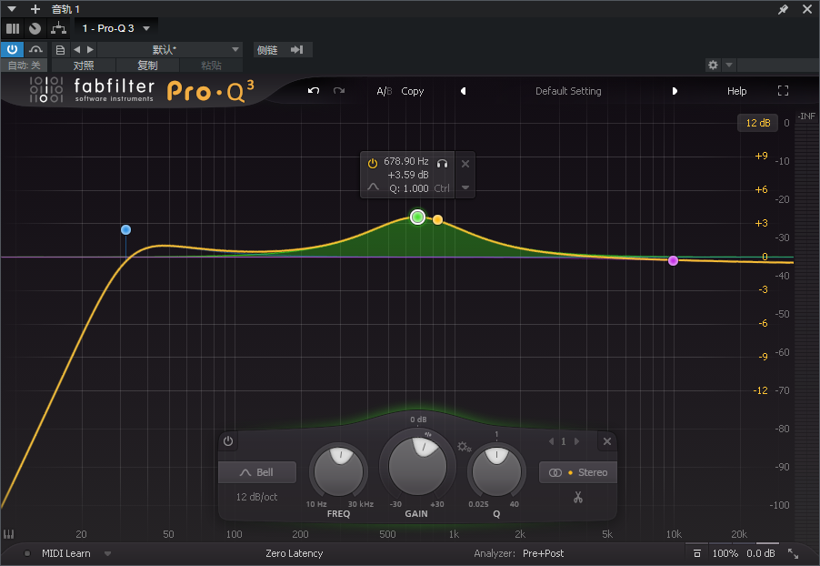Image resolution: width=820 pixels, height=566 pixels.
Task: Close the band controls panel
Action: (606, 441)
